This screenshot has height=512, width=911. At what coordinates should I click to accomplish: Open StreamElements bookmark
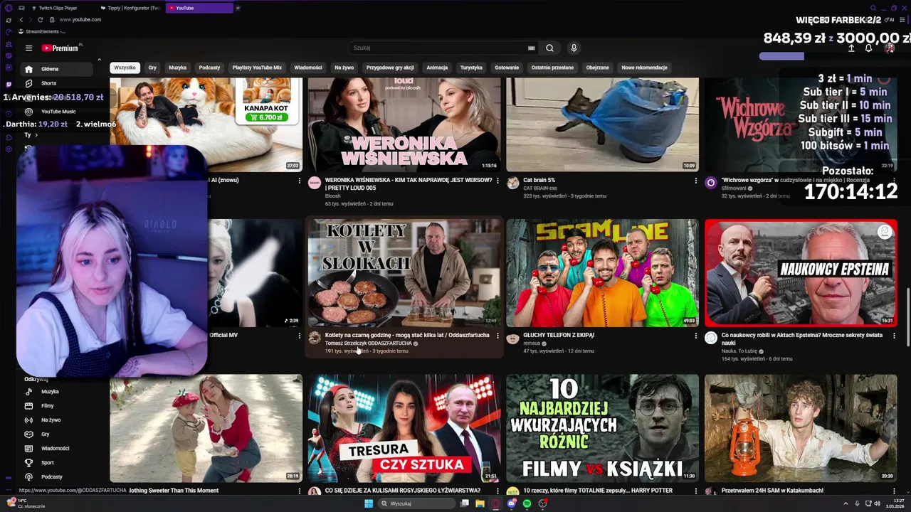point(41,31)
